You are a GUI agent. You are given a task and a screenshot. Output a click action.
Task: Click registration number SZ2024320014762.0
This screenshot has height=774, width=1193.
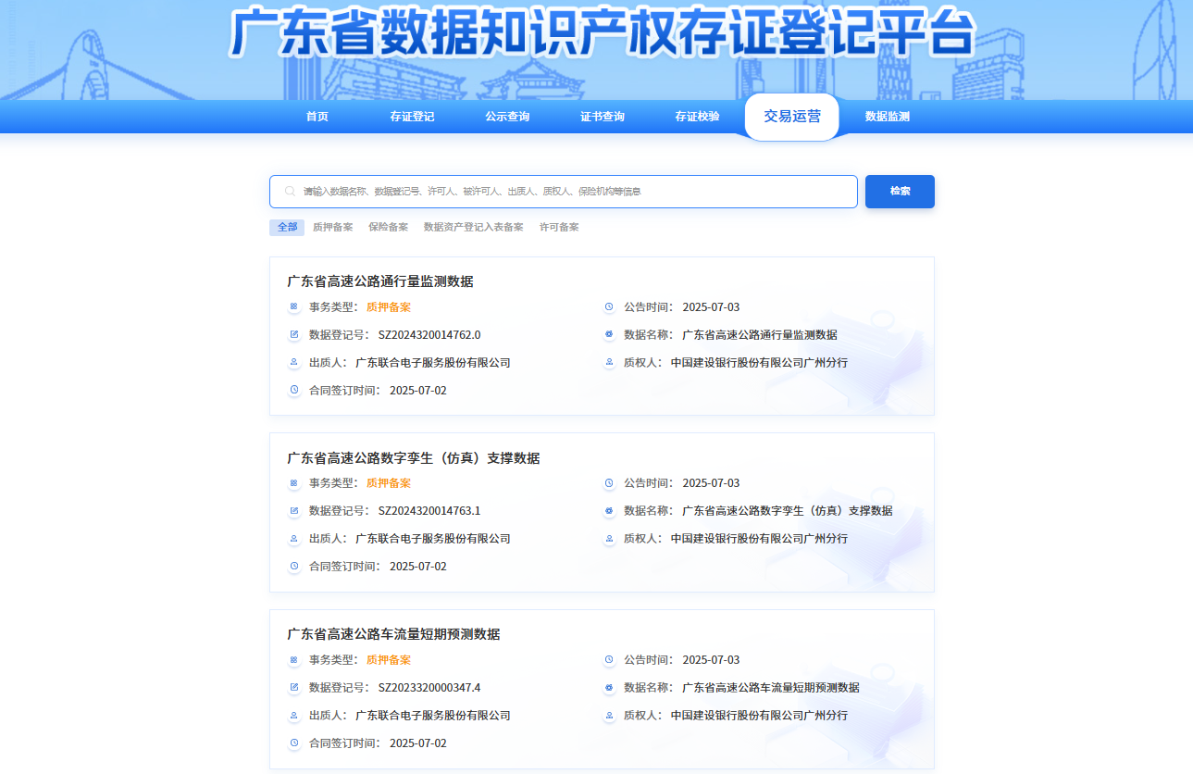point(429,335)
